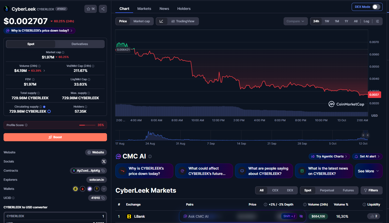Switch market data to Spot
Viewport: 389px width, 223px height.
click(31, 44)
